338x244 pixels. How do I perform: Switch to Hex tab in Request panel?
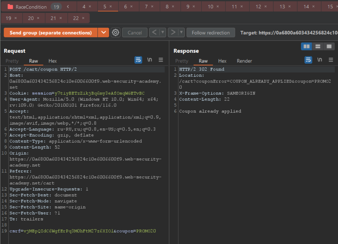tap(53, 61)
